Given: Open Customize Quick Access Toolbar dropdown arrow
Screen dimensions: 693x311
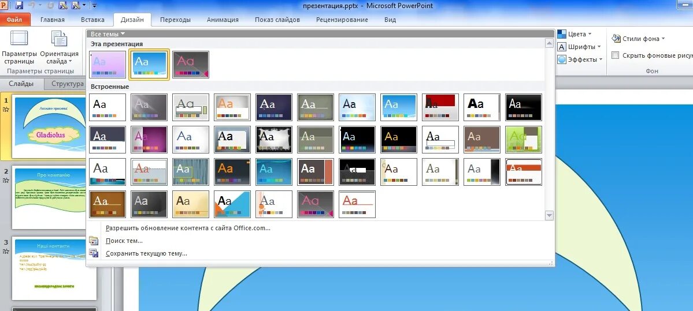Looking at the screenshot, I should pos(95,6).
